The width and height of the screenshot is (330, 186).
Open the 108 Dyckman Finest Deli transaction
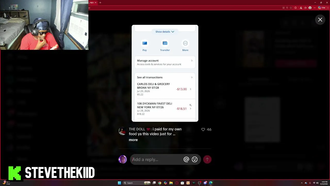165,109
